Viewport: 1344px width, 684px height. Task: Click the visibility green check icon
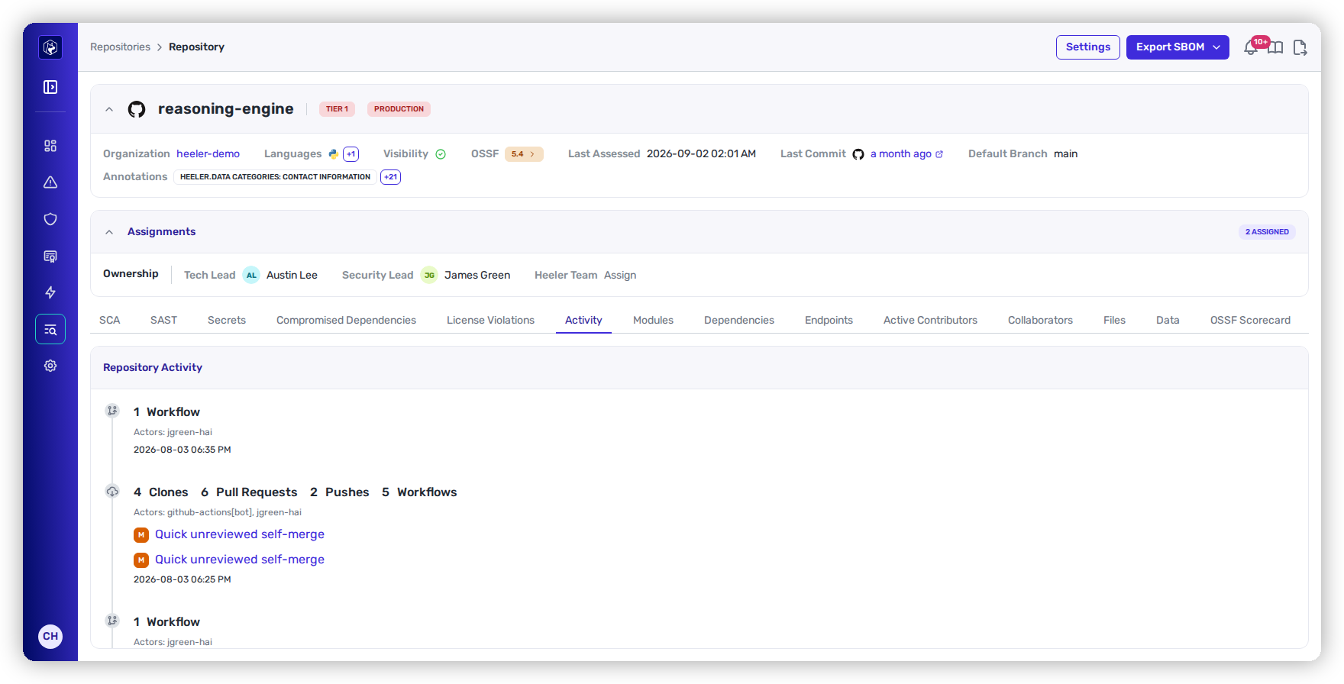coord(441,154)
